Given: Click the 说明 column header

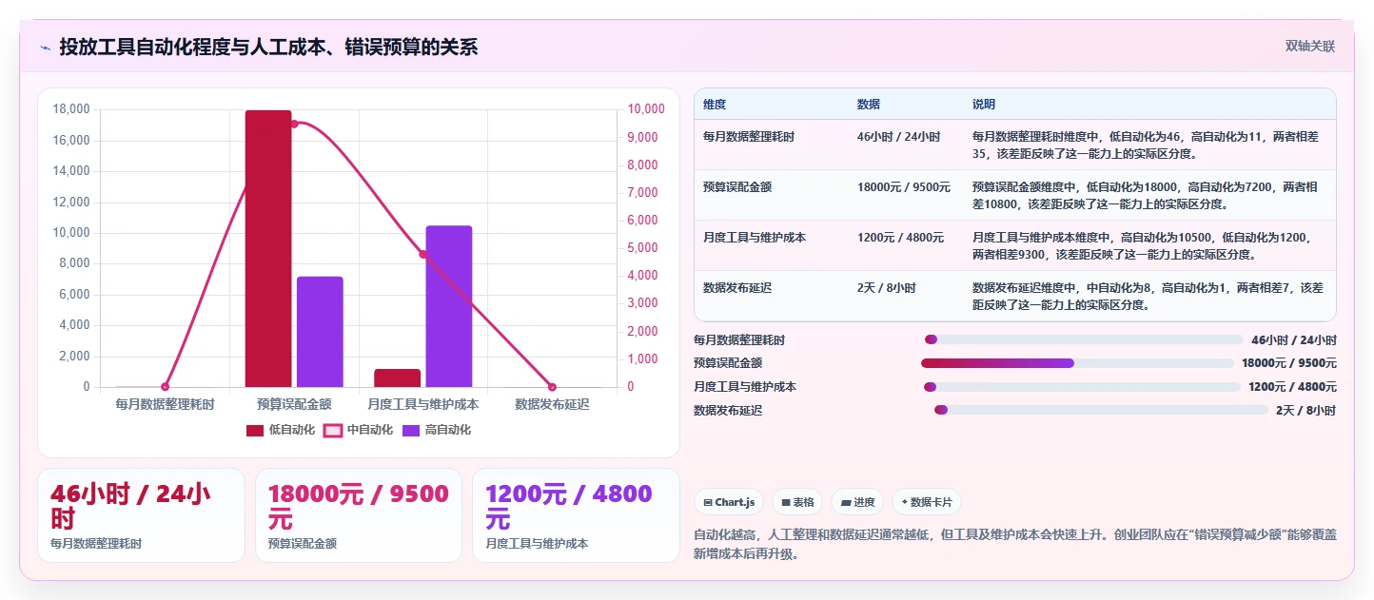Looking at the screenshot, I should 984,104.
